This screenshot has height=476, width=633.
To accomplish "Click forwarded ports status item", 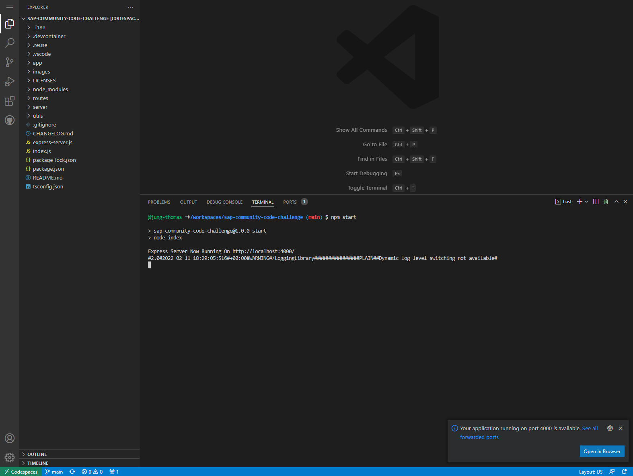I will (x=114, y=472).
